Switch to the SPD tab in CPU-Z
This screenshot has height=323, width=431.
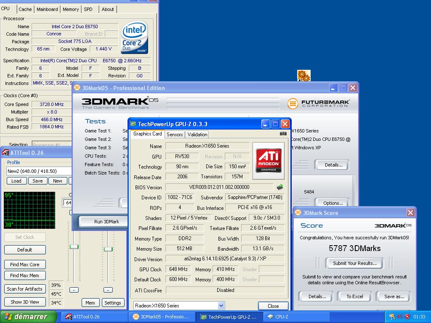[88, 9]
